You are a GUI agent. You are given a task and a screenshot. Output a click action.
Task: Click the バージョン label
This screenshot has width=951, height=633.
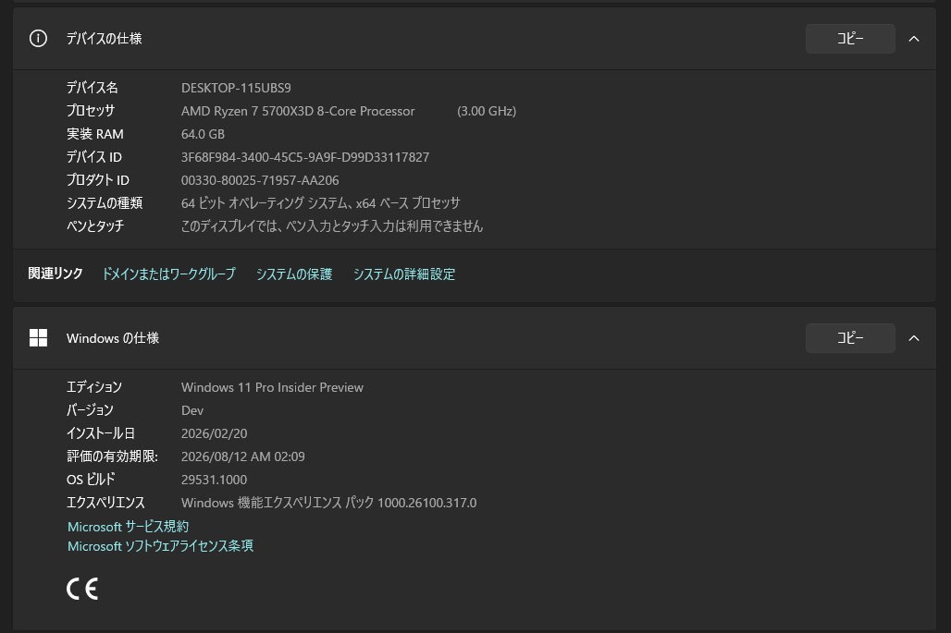90,410
